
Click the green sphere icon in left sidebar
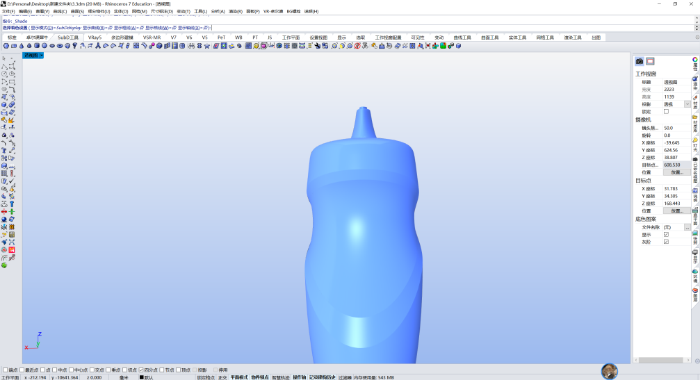4,265
